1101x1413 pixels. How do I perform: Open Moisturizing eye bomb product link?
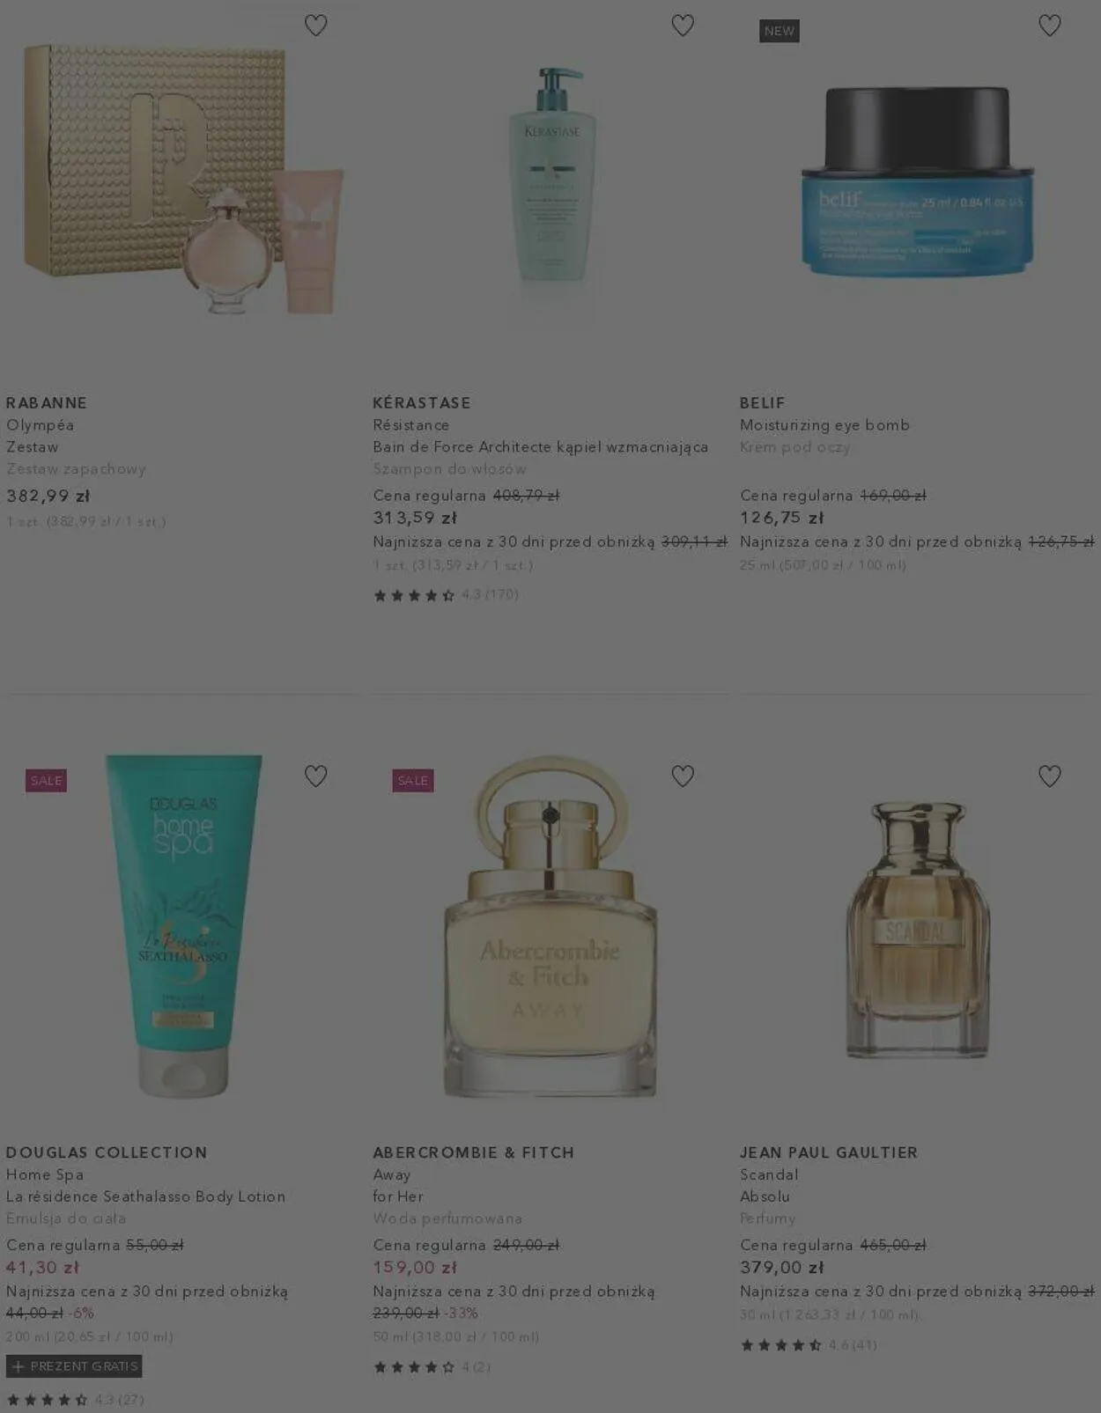point(824,425)
